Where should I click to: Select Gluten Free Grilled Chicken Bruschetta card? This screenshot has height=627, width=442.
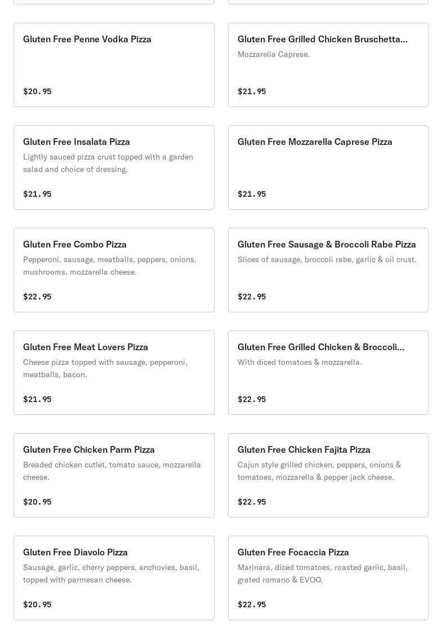[x=322, y=39]
